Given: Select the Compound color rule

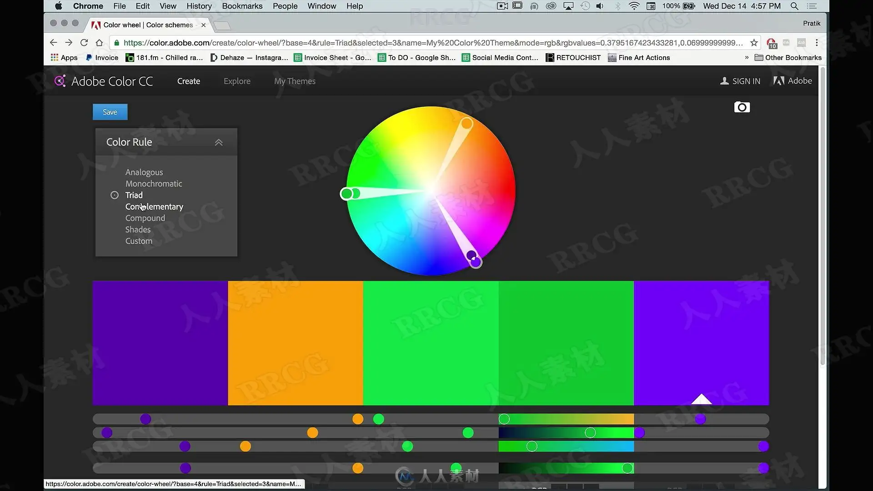Looking at the screenshot, I should pos(145,218).
